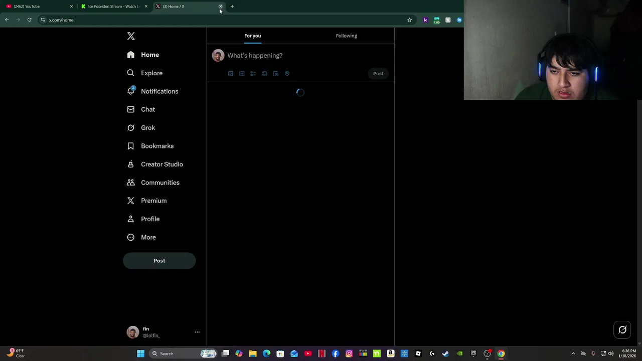Open Instagram from taskbar
Image resolution: width=642 pixels, height=361 pixels.
coord(349,353)
